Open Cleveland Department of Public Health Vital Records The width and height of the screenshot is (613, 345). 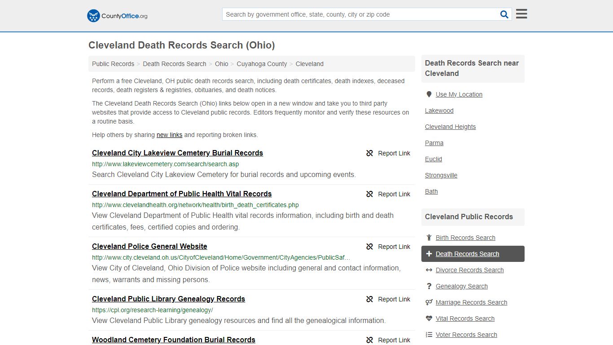pyautogui.click(x=182, y=194)
